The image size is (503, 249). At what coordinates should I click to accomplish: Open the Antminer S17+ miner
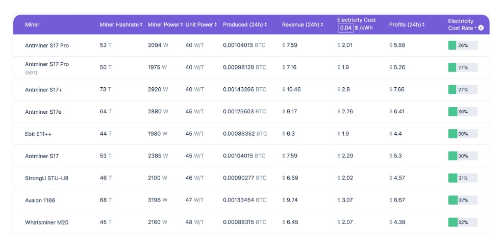[44, 90]
